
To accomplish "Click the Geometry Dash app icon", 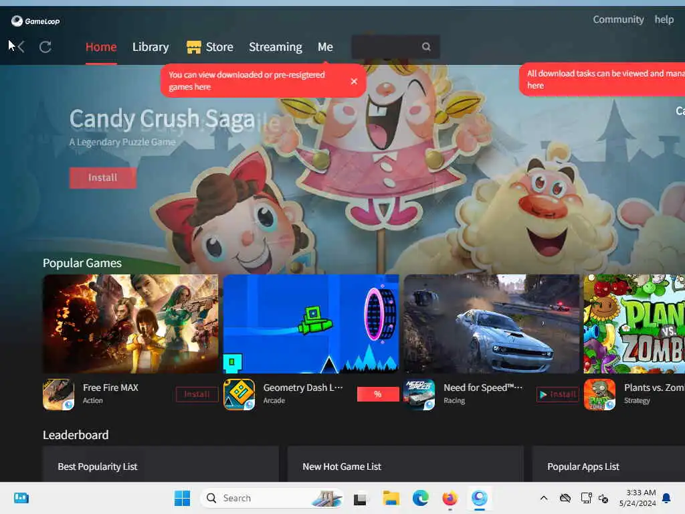I will pos(239,394).
